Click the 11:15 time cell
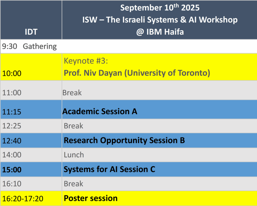Screen dimensions: 257x206 (x=31, y=109)
